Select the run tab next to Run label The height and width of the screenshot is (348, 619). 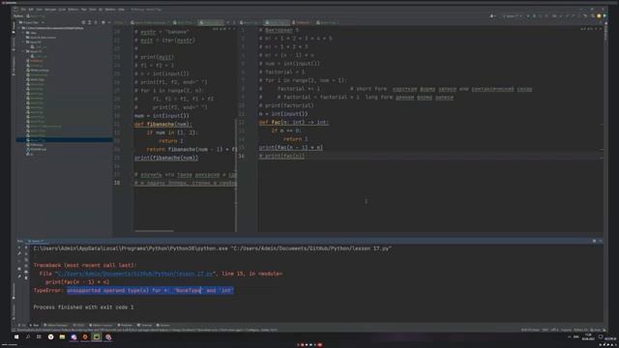point(37,241)
